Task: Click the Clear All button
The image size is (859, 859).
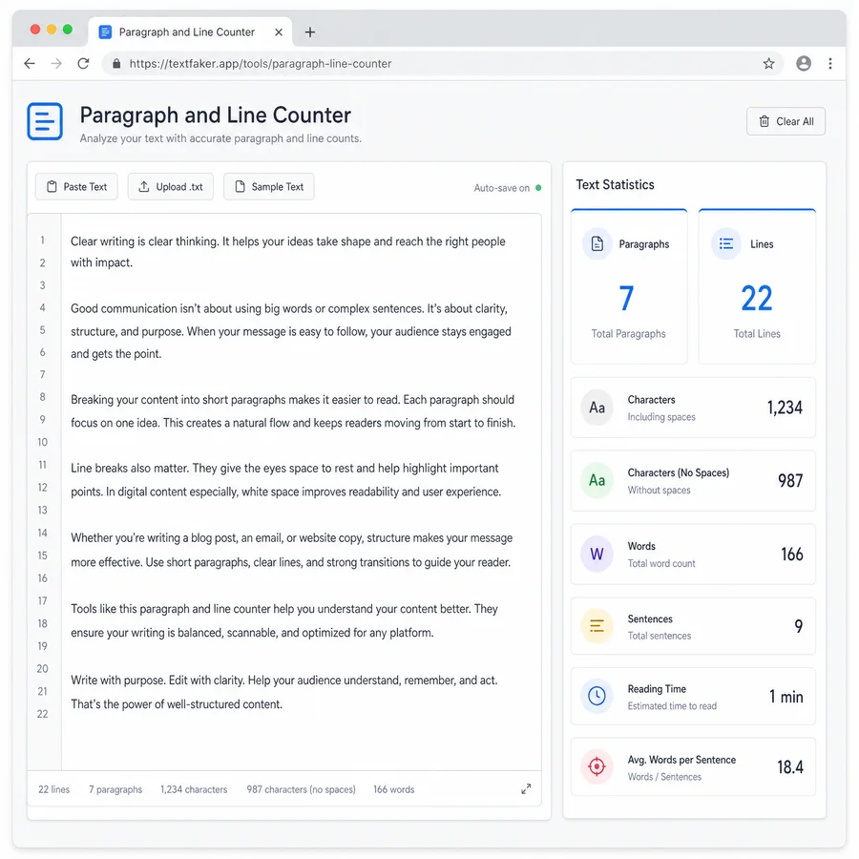Action: [786, 121]
